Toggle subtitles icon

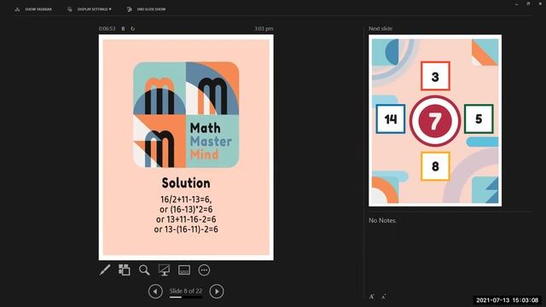tap(184, 270)
